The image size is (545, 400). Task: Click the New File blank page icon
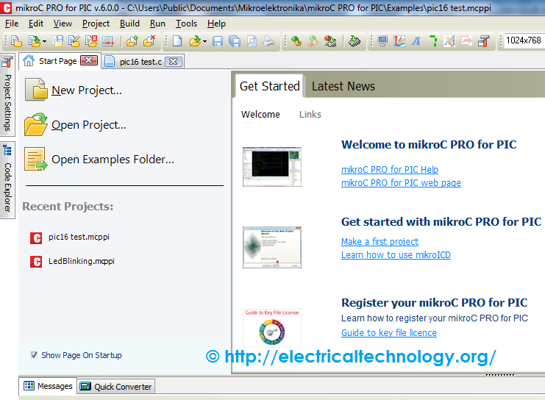tap(177, 41)
